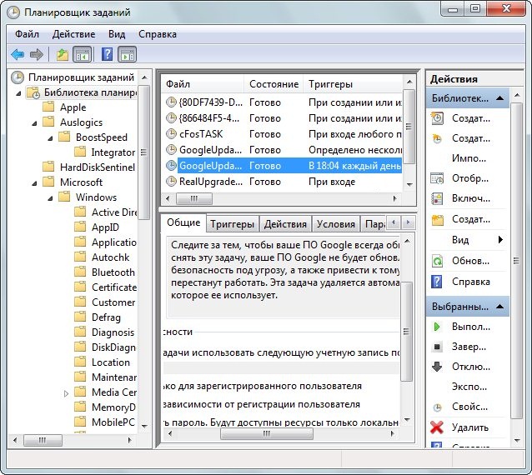Open the Условия tab
Screen dimensions: 532x475
[x=336, y=224]
